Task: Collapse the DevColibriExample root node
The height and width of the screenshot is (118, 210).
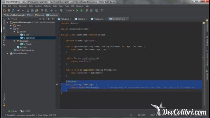Action: pyautogui.click(x=8, y=23)
